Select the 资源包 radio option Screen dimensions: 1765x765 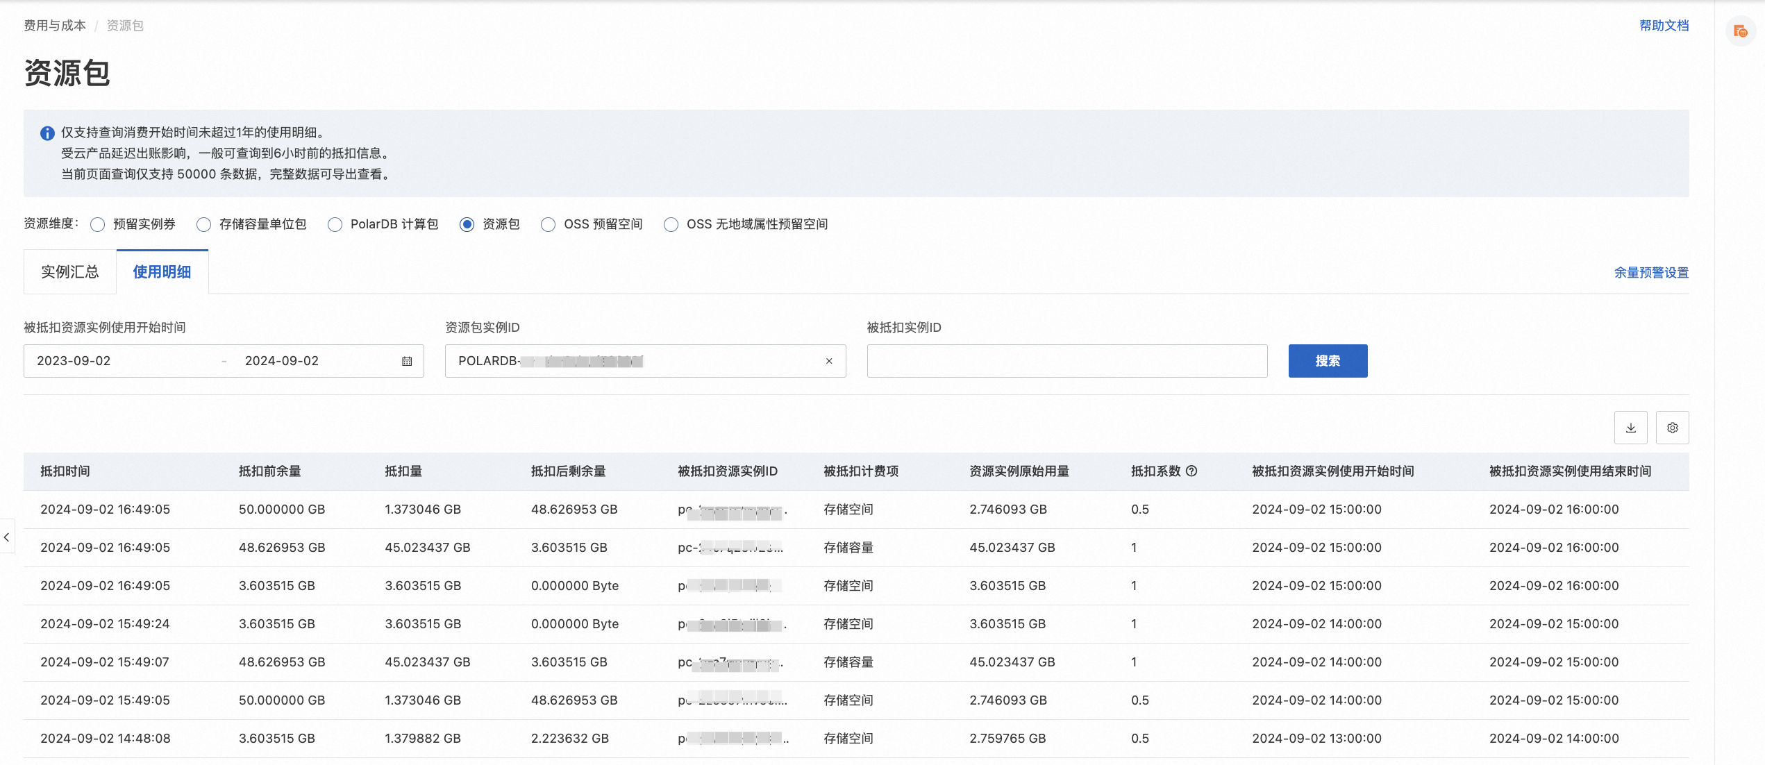[467, 224]
